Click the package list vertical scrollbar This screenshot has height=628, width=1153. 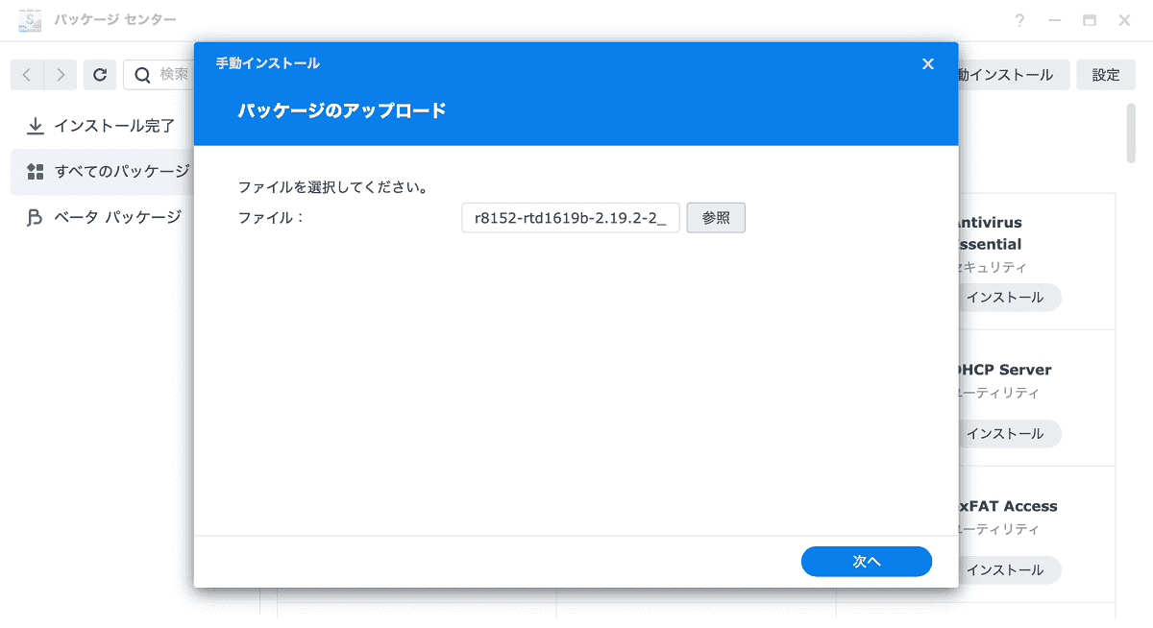tap(1131, 133)
